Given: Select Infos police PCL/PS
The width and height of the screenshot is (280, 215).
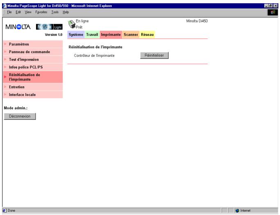Looking at the screenshot, I should click(x=33, y=67).
